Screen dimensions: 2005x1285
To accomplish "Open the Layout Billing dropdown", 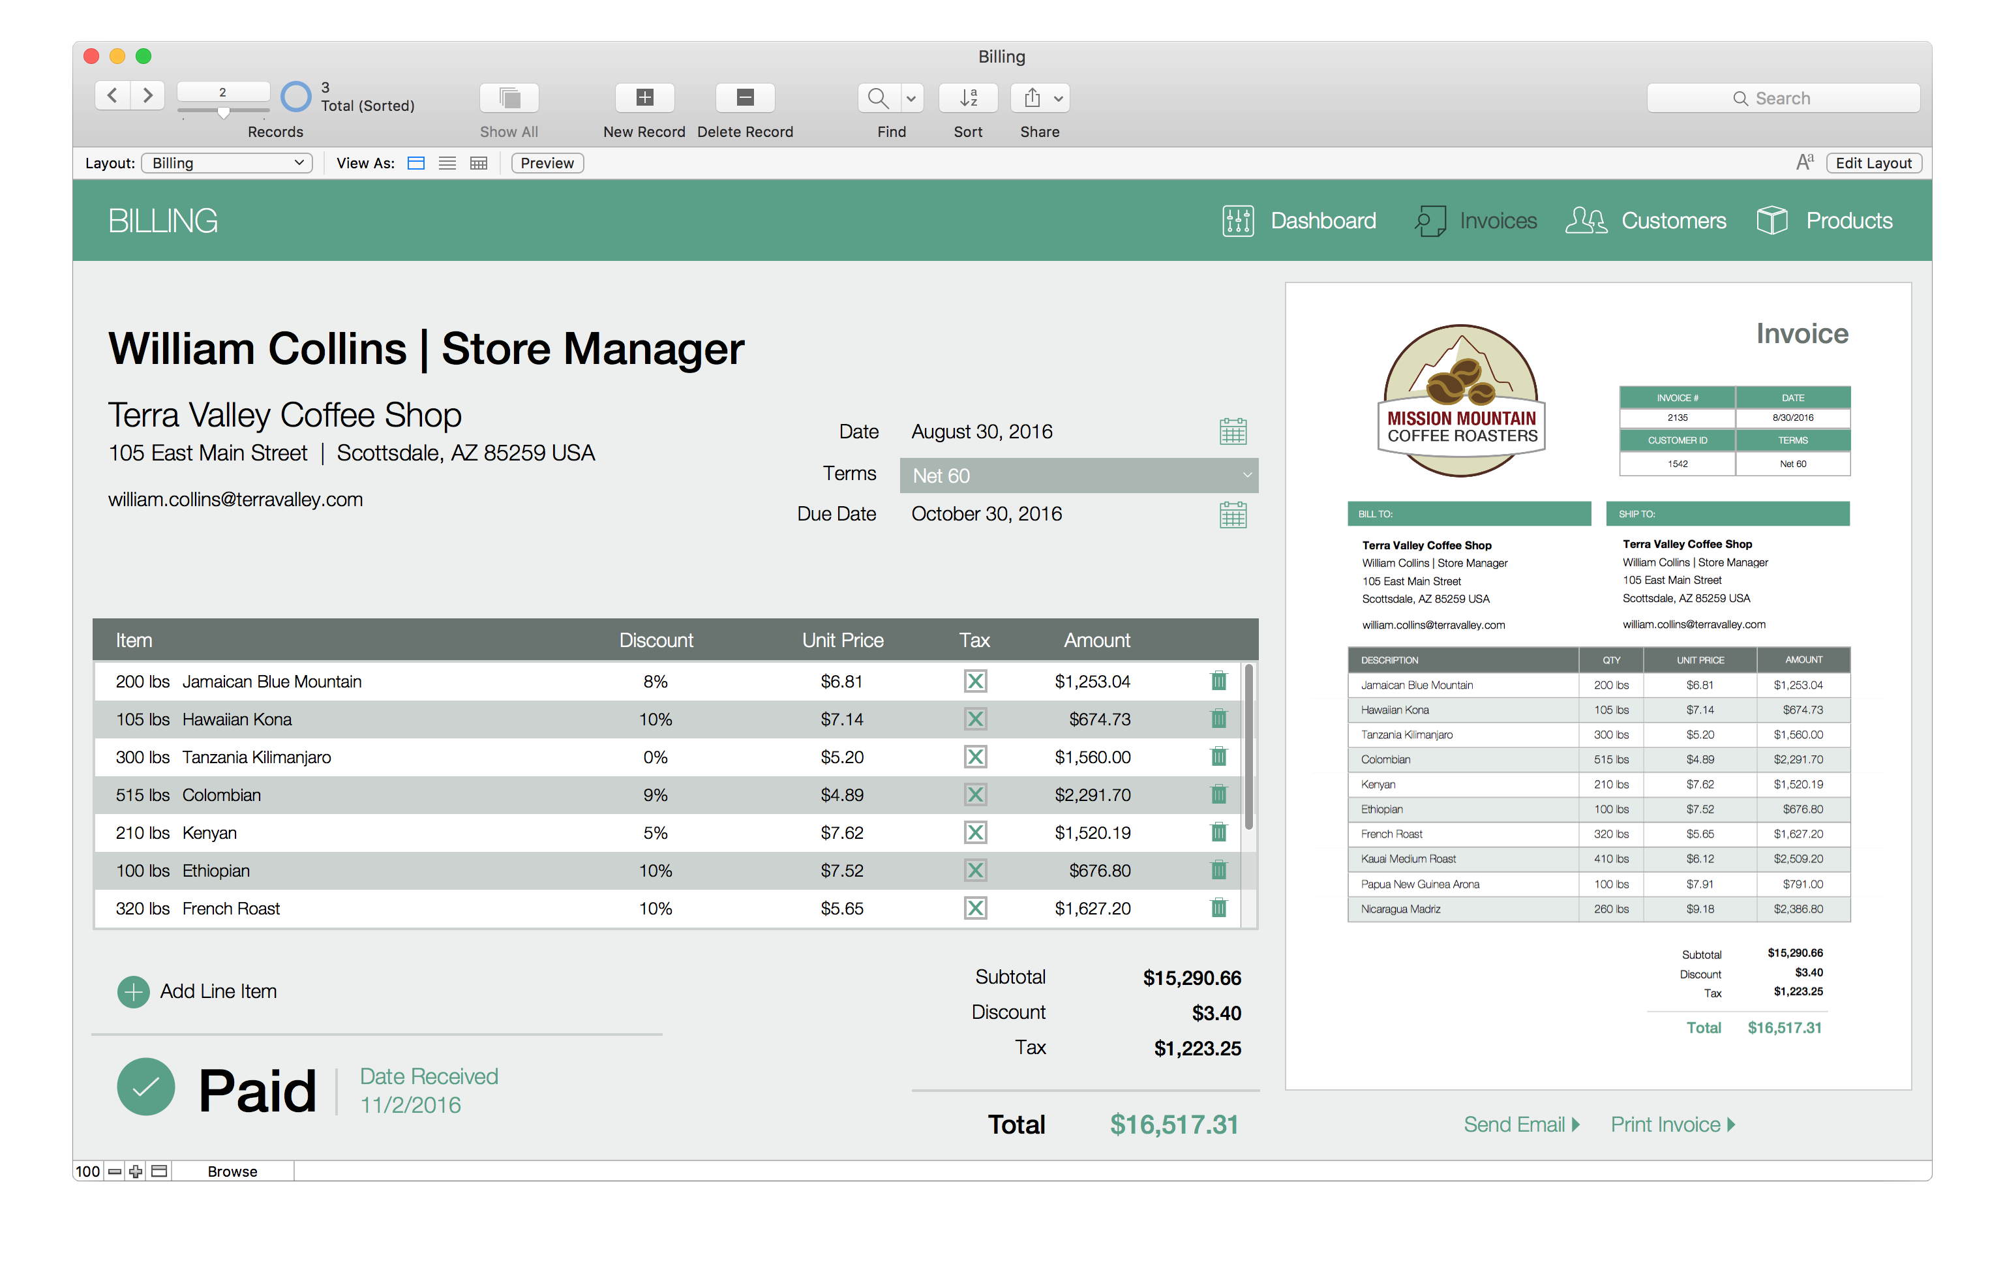I will [x=227, y=164].
